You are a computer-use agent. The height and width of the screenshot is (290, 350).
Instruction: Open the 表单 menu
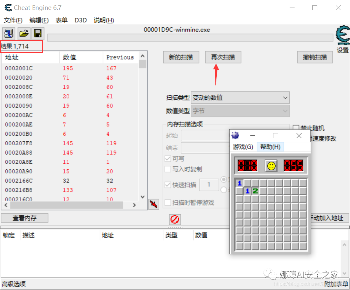62,20
